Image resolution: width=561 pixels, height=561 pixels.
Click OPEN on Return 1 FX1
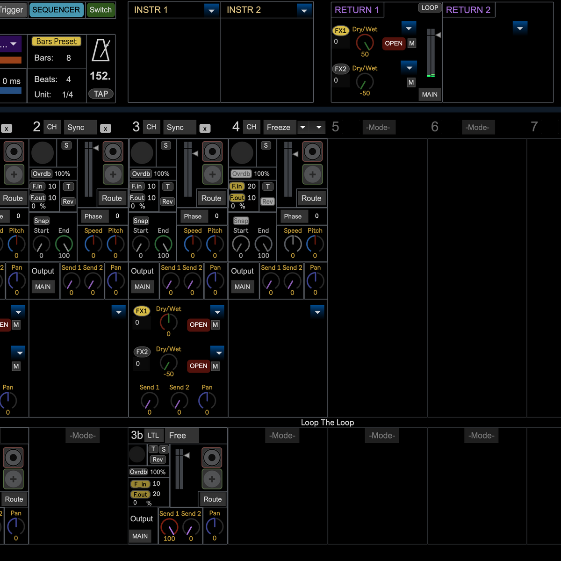point(394,43)
